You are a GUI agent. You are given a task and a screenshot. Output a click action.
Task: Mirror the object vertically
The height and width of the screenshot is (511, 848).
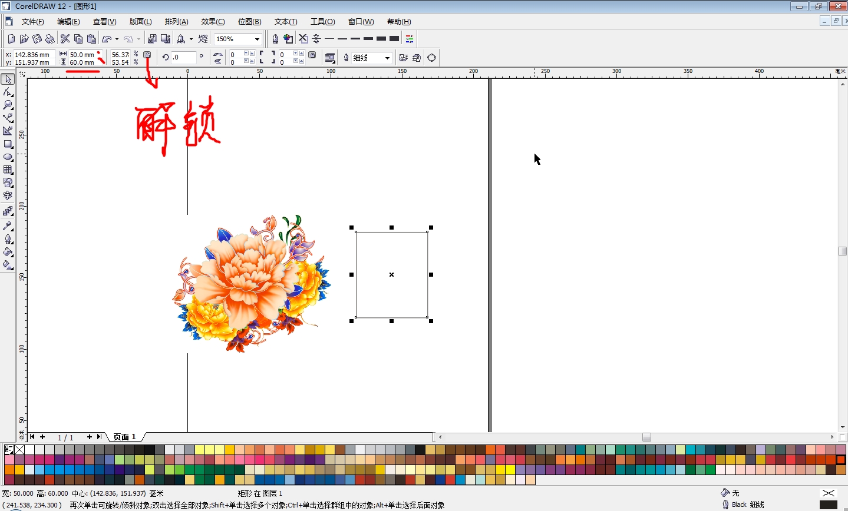pyautogui.click(x=218, y=61)
